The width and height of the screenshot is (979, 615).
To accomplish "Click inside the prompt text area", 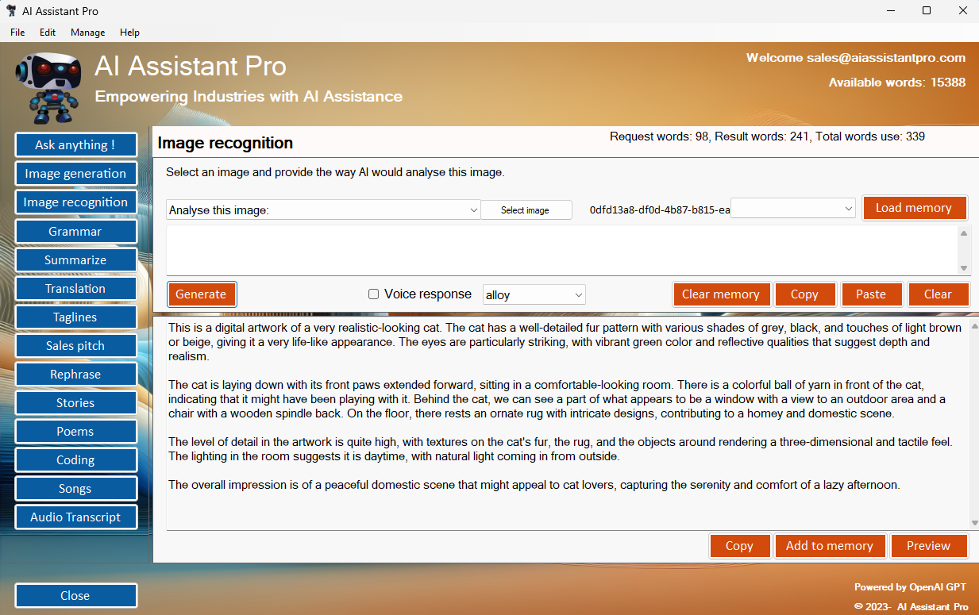I will (561, 250).
